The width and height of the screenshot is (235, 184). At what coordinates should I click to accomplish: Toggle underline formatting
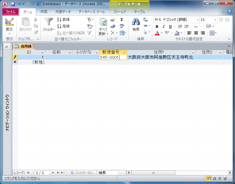point(170,26)
